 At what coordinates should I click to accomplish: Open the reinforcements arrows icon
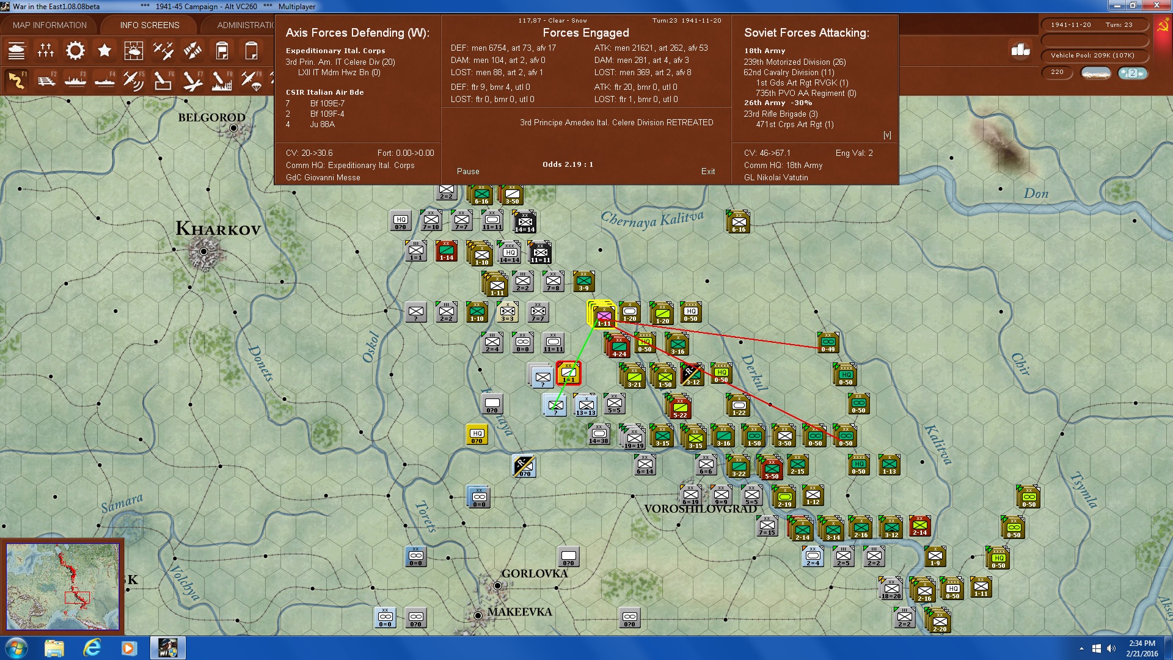(192, 51)
